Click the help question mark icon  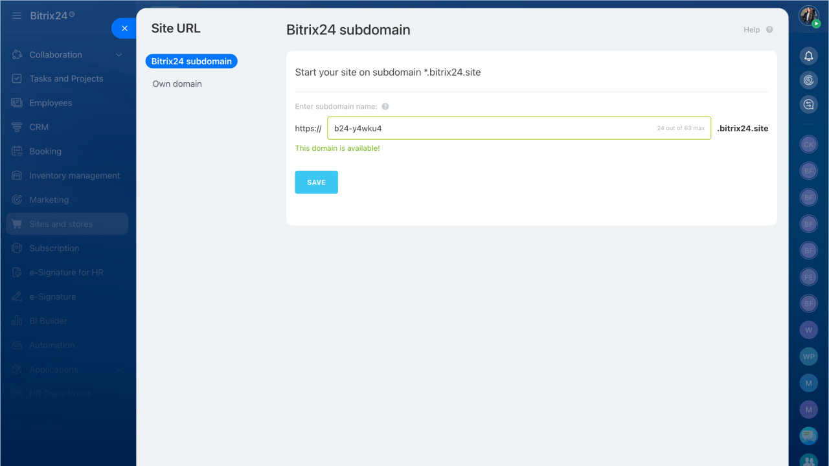coord(769,30)
